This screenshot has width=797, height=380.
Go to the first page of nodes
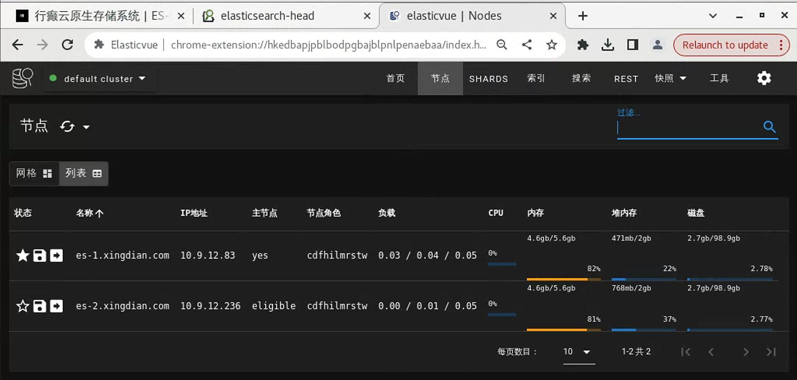[686, 352]
